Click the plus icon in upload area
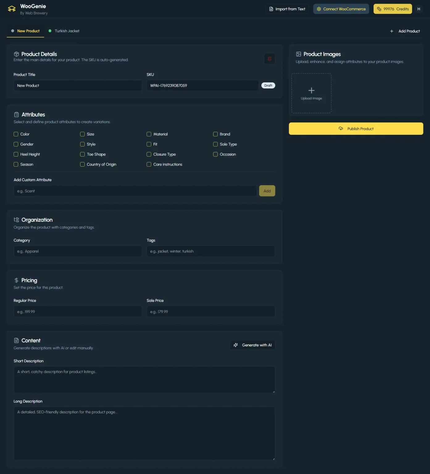Viewport: 430px width, 474px height. [x=311, y=90]
